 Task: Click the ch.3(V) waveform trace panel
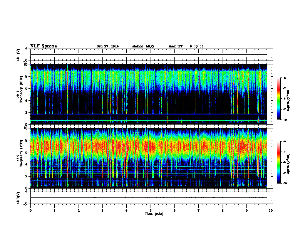point(151,198)
